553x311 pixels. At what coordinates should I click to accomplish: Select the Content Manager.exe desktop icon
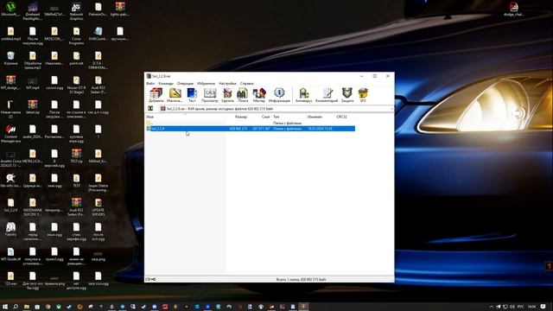10,133
